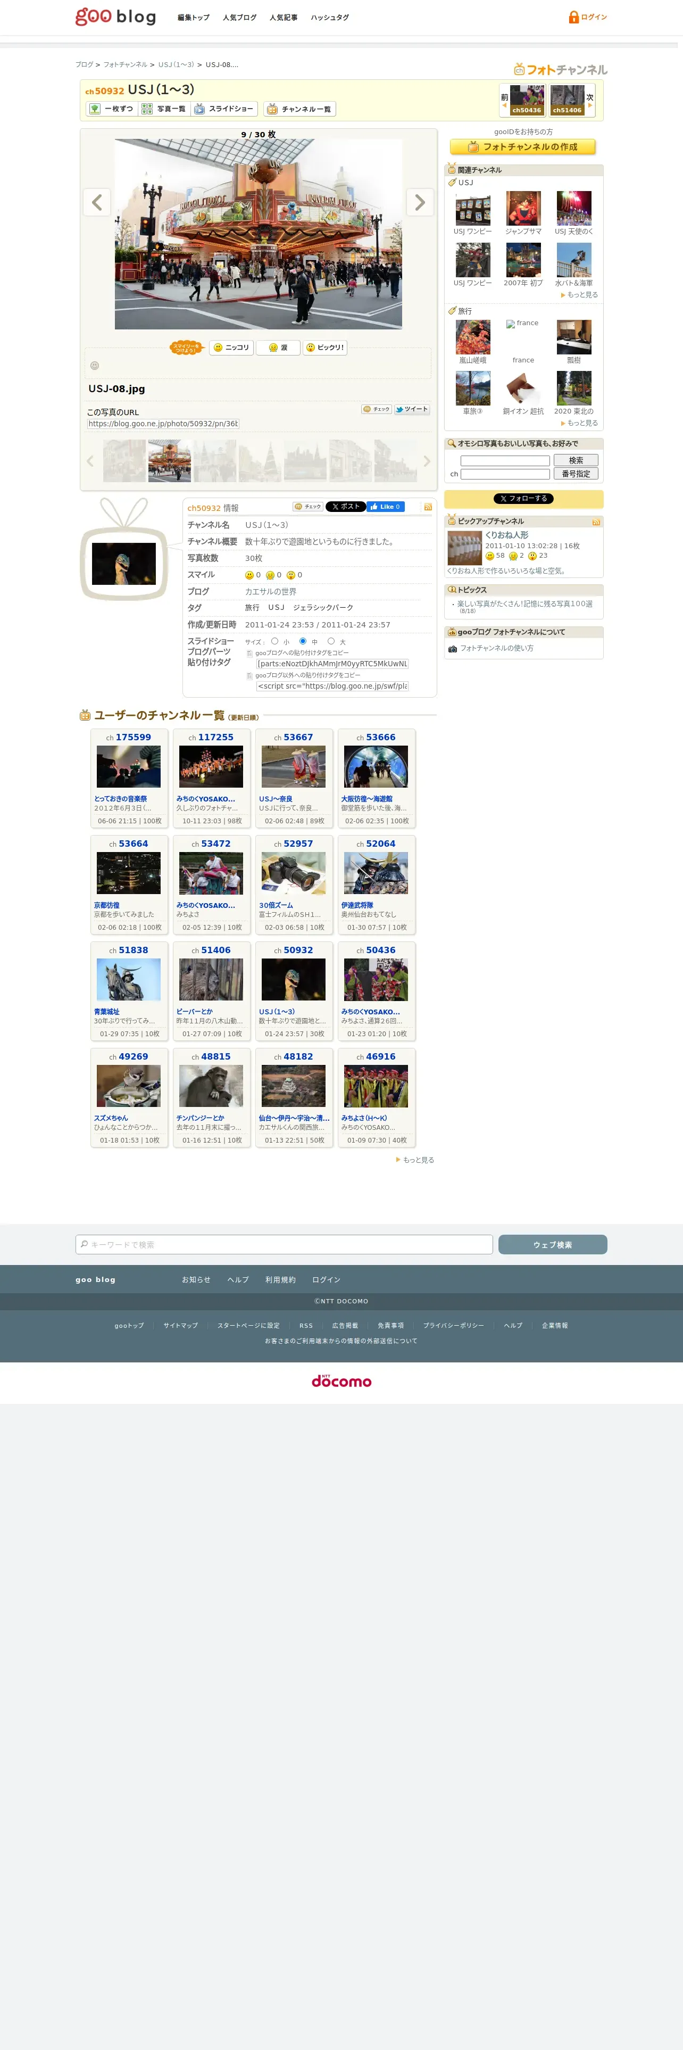Click the 検索 search button
683x2050 pixels.
click(576, 461)
